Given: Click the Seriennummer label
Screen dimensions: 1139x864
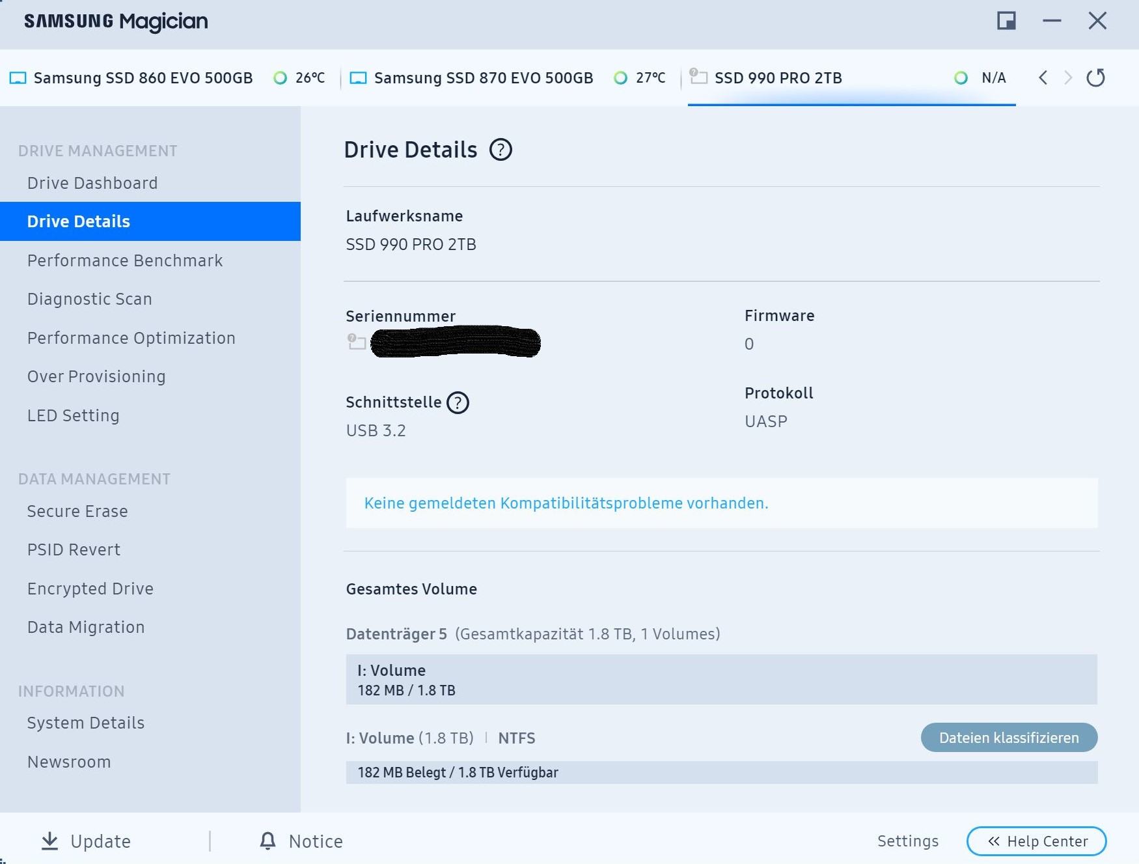Looking at the screenshot, I should click(x=401, y=316).
